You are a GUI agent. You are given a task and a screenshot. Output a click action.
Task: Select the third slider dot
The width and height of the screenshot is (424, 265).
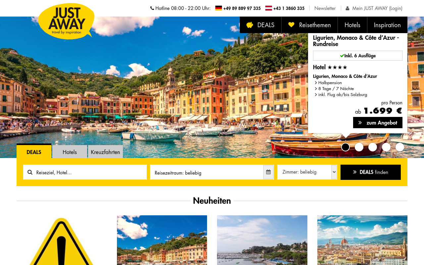coord(373,147)
